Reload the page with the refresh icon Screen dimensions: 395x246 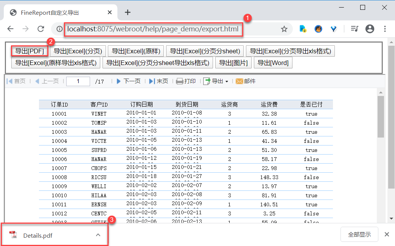pyautogui.click(x=41, y=29)
